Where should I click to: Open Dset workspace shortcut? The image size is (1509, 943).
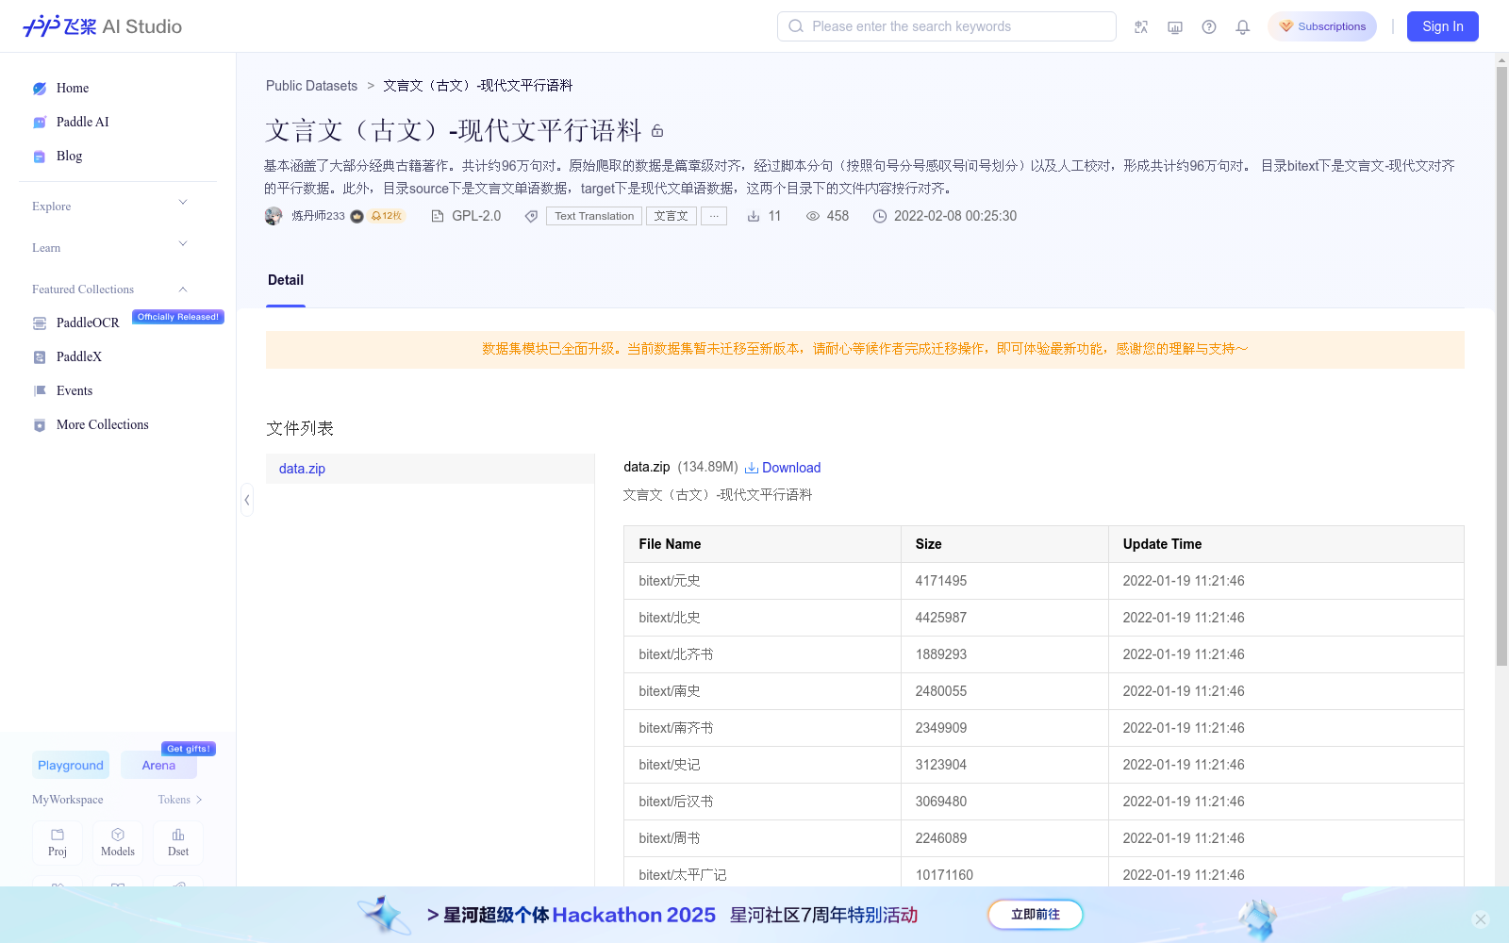(x=178, y=843)
